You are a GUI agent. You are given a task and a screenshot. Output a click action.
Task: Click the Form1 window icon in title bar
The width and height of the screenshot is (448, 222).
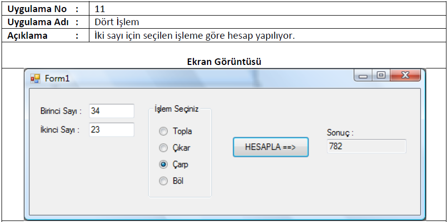[x=35, y=79]
